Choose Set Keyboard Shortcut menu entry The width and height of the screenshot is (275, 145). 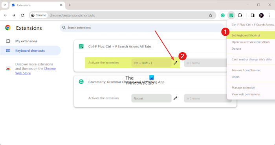251,35
